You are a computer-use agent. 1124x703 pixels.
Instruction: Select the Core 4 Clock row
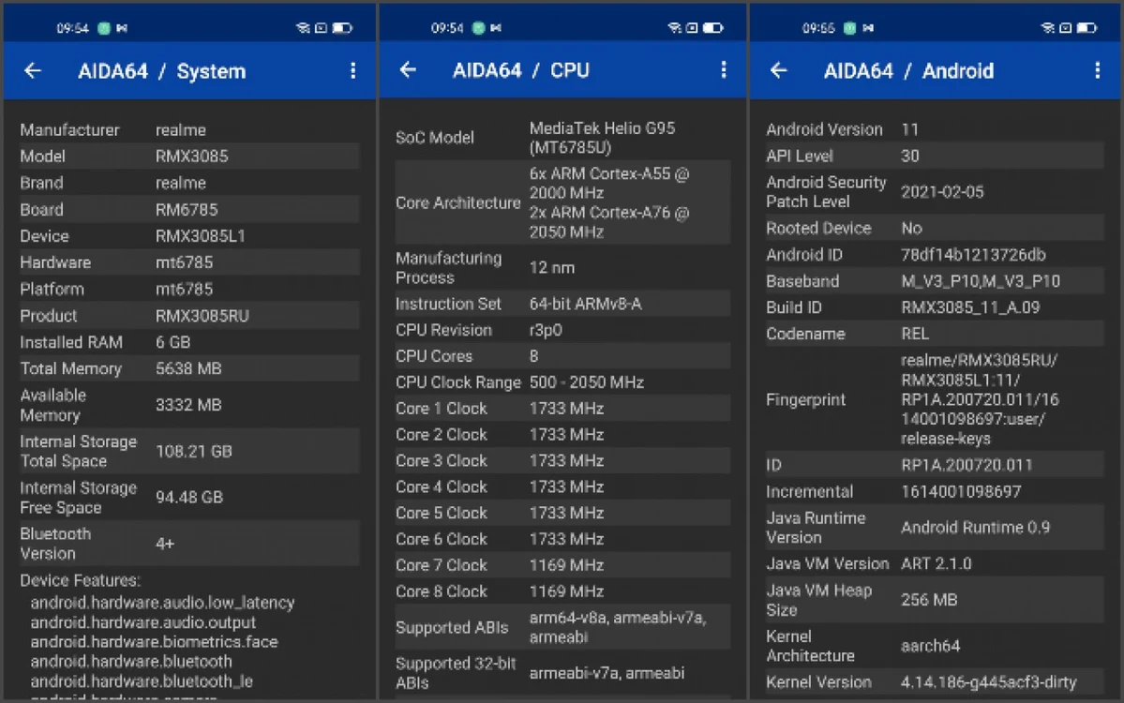pos(562,487)
